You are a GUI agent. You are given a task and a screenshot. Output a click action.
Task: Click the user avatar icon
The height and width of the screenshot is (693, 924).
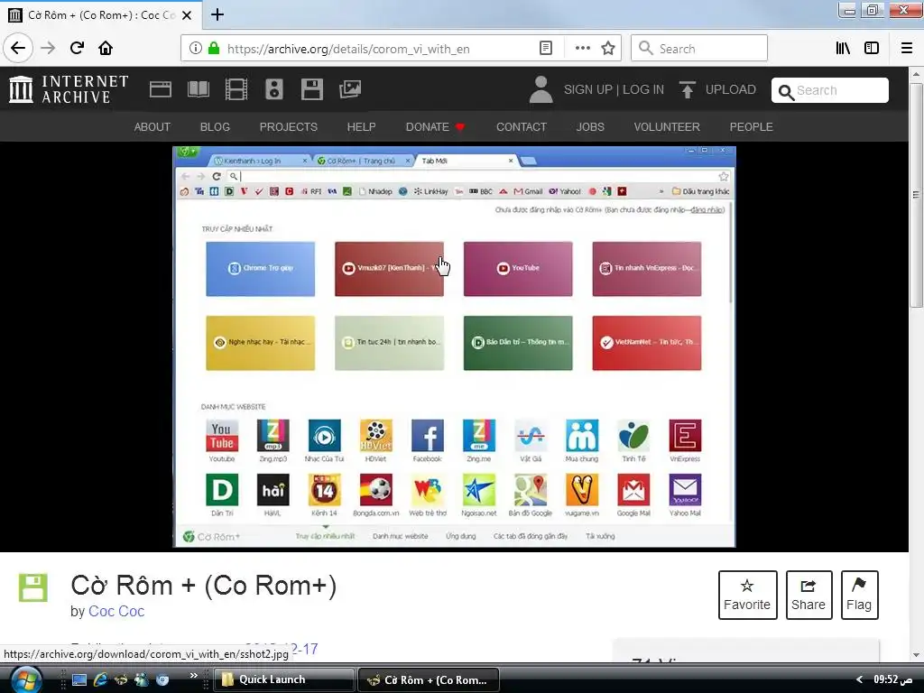coord(541,89)
